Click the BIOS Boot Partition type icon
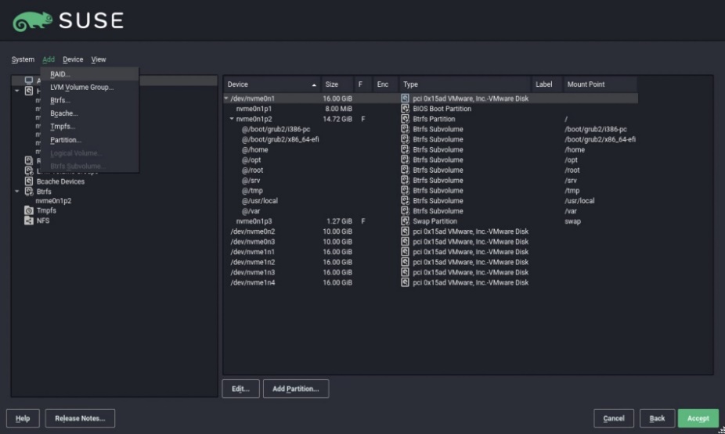725x434 pixels. tap(405, 109)
